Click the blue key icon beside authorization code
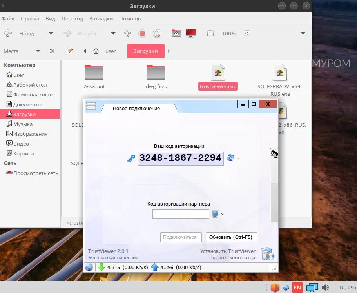Screen dimensions: 357x293 coord(131,158)
